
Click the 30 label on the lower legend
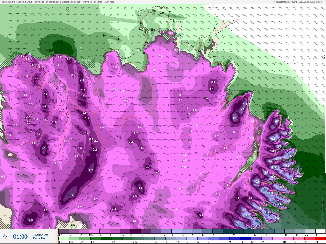[x=317, y=242]
